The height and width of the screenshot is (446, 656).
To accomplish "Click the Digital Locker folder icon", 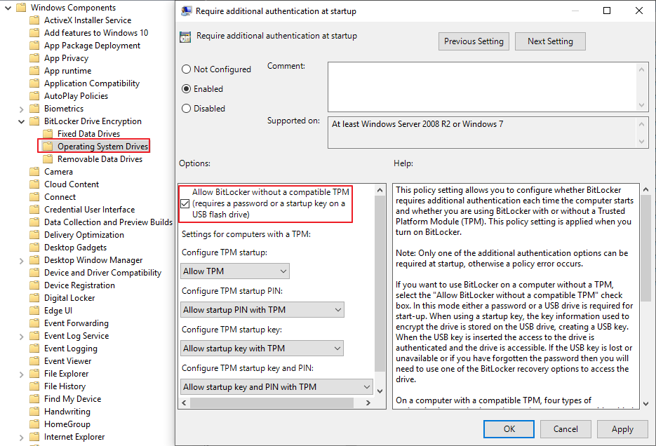I will pyautogui.click(x=34, y=298).
